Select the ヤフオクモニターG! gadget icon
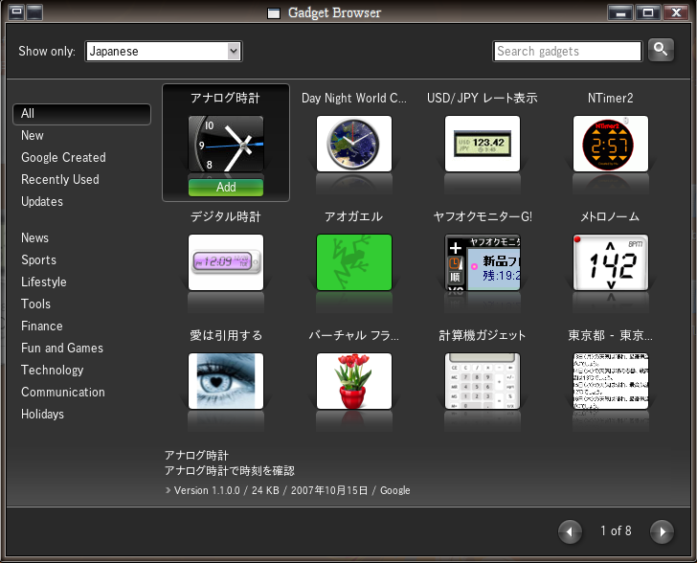 click(483, 262)
